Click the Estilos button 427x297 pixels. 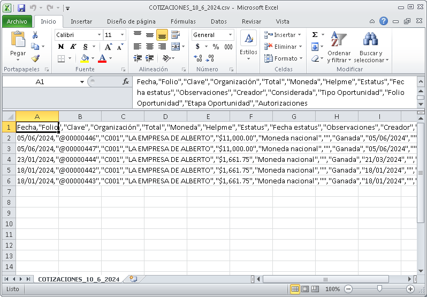[x=248, y=45]
